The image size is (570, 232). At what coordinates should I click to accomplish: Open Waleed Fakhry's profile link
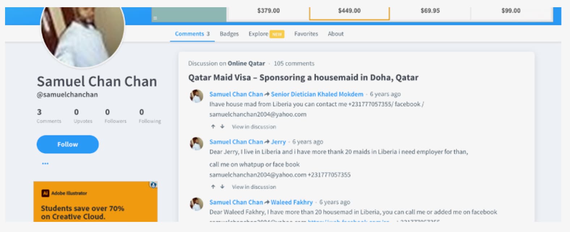(291, 202)
